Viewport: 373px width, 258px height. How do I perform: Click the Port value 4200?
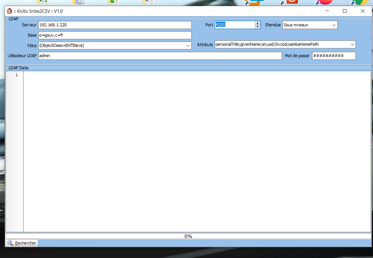[221, 25]
